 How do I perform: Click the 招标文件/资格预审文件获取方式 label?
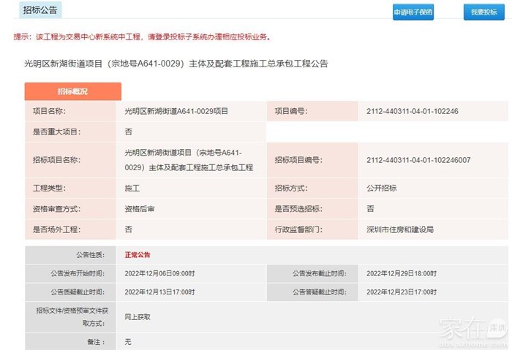click(x=72, y=317)
